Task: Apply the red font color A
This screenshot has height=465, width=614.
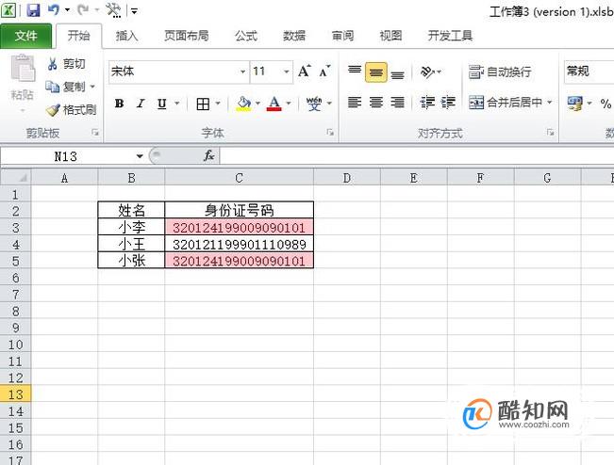Action: (274, 104)
